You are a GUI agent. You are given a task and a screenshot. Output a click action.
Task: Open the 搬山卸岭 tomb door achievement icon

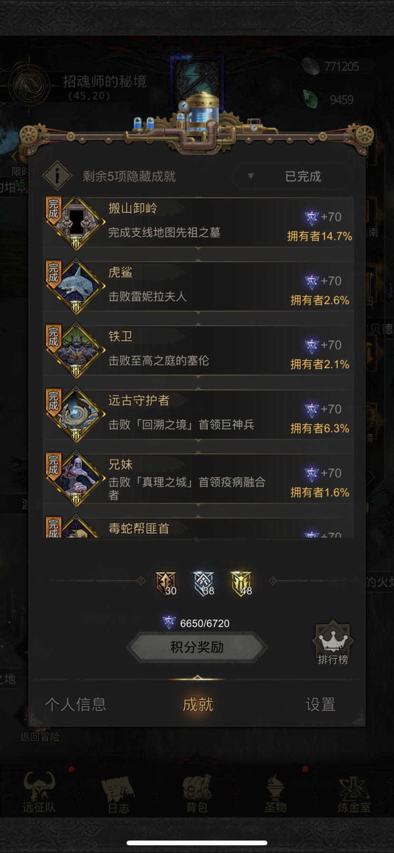[x=76, y=223]
